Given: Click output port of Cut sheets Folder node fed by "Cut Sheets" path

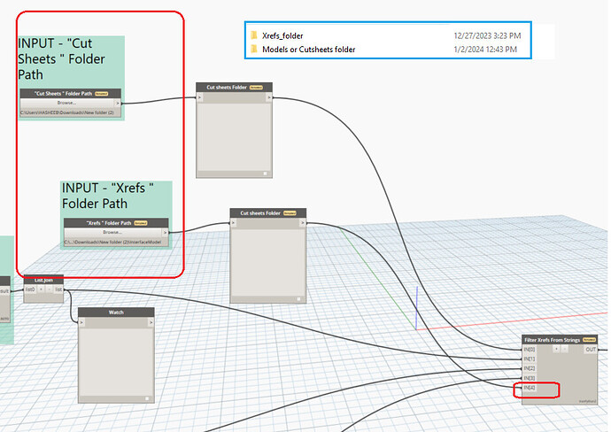Looking at the screenshot, I should [x=269, y=97].
